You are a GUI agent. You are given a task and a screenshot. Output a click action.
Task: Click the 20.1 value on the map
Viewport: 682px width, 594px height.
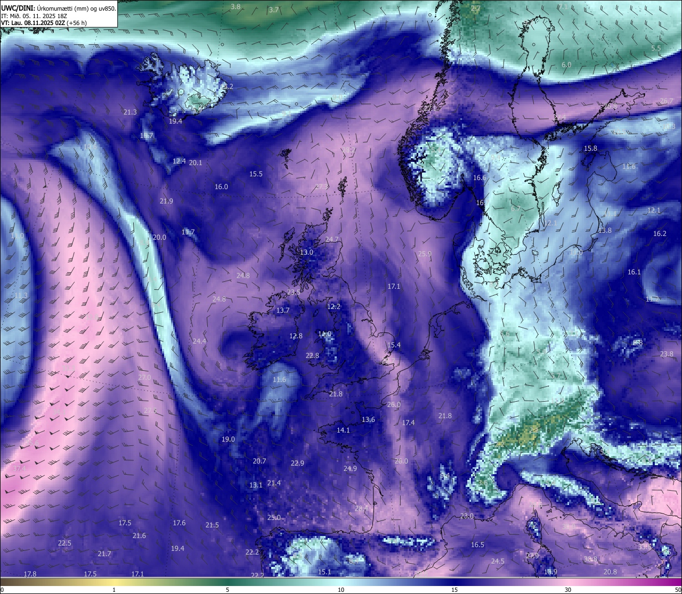point(196,162)
